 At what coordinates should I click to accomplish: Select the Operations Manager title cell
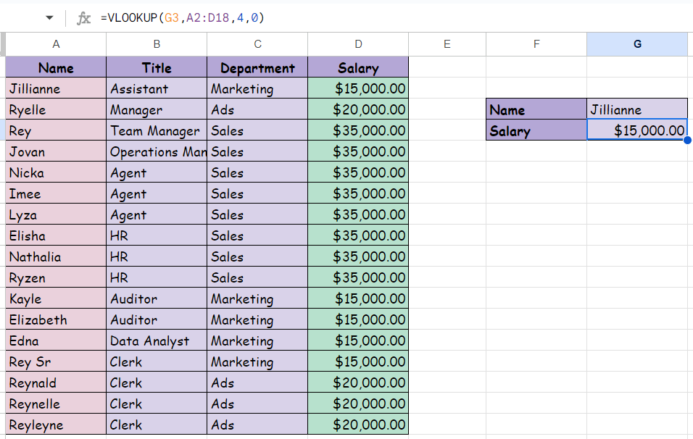tap(157, 152)
